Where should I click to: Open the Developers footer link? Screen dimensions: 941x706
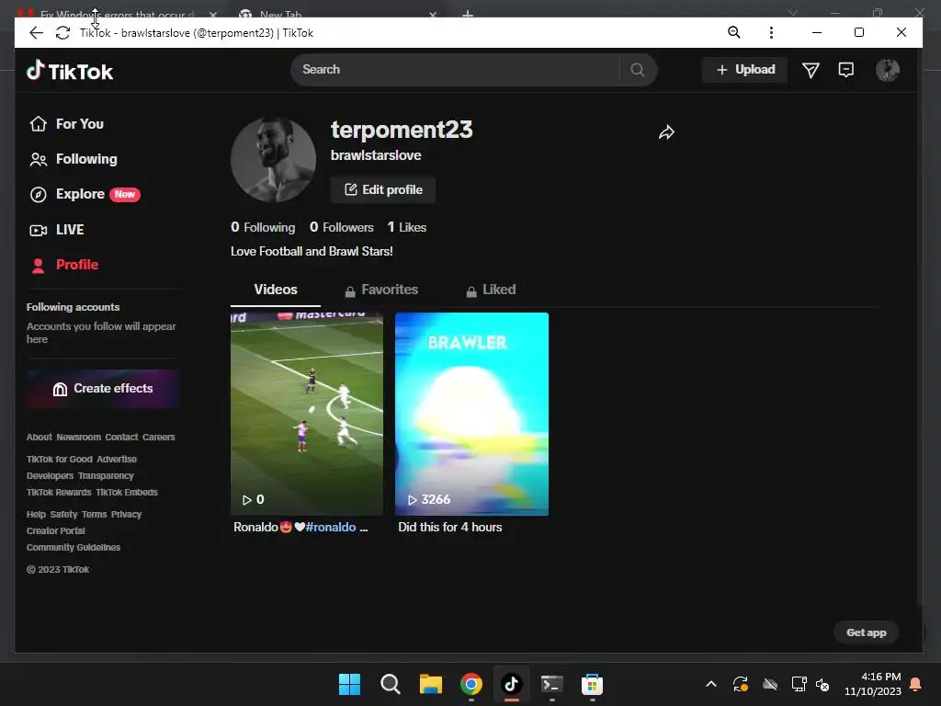[x=50, y=476]
